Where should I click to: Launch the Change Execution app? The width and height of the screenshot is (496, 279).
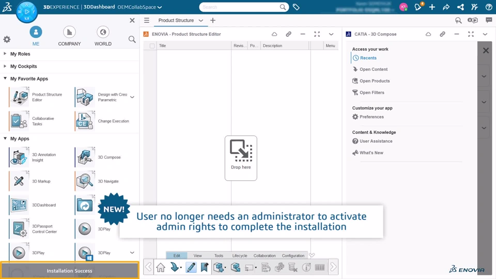[x=85, y=121]
